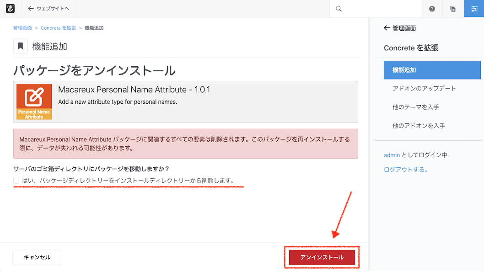Toggle the dashboard sliders icon
Screen dimensions: 484x271
click(474, 9)
